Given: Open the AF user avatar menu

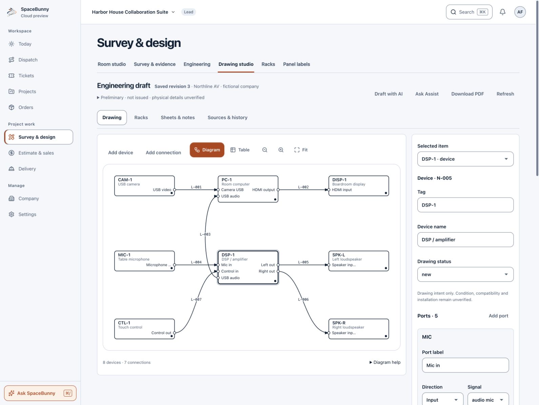Looking at the screenshot, I should pos(520,12).
